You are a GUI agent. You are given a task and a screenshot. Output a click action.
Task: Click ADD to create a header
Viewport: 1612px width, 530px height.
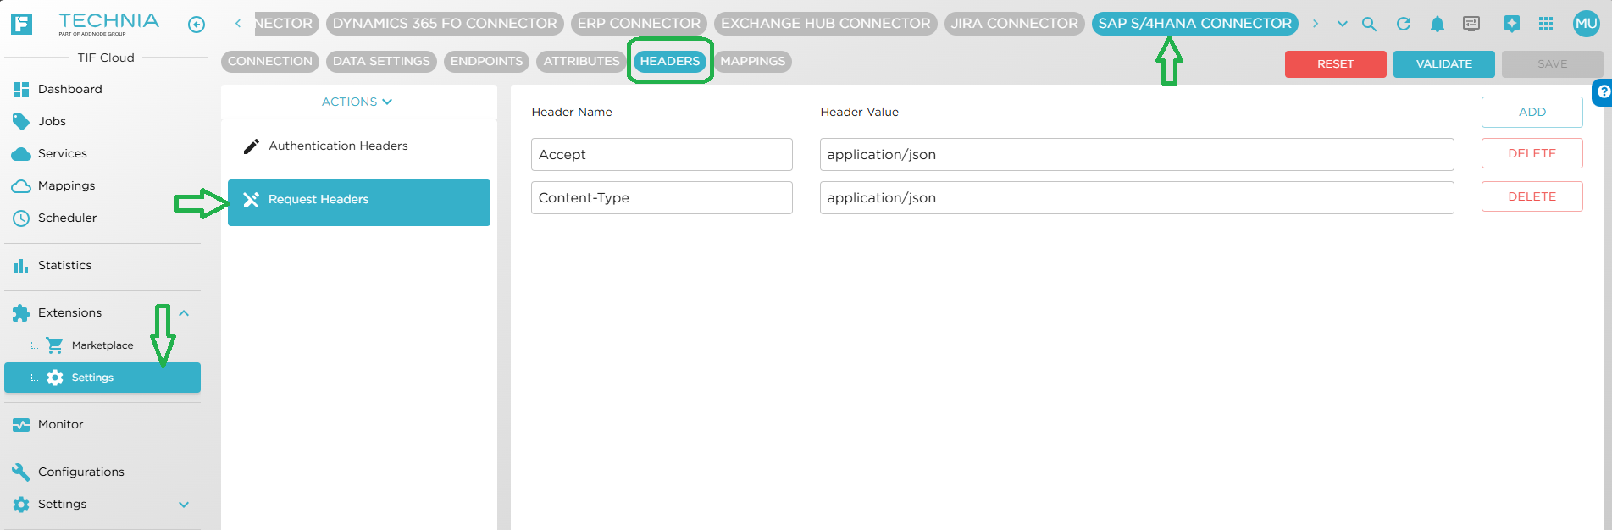1532,112
